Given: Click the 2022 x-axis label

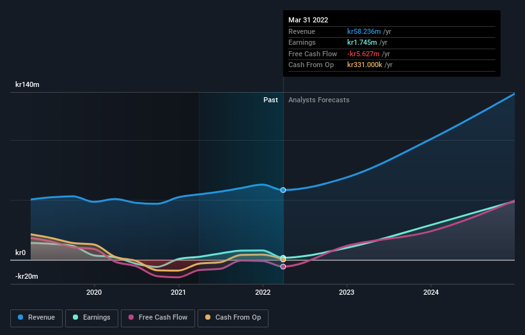Looking at the screenshot, I should (263, 292).
